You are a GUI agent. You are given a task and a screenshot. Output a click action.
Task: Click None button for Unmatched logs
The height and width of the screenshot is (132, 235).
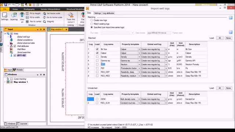pyautogui.click(x=228, y=88)
